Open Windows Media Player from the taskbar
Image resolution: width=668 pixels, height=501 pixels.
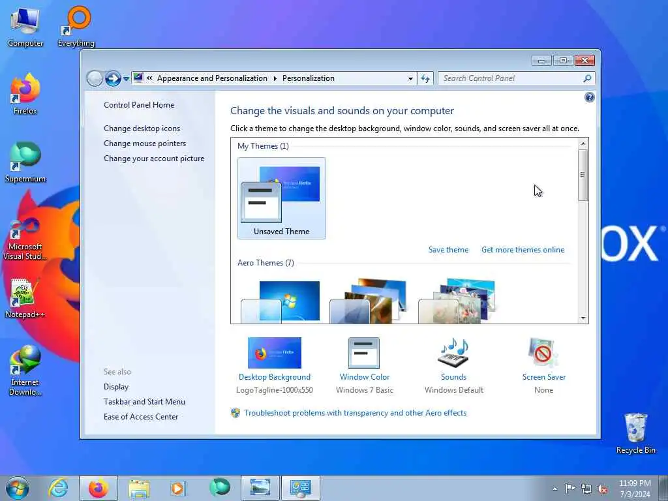click(177, 488)
